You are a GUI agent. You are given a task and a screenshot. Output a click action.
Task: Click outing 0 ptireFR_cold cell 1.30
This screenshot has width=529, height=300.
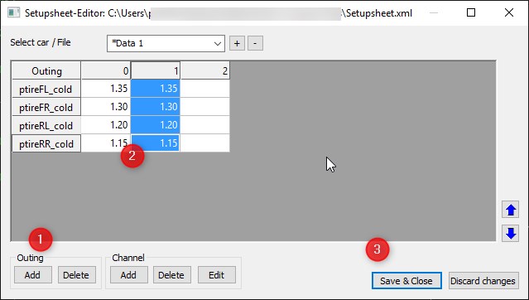(106, 107)
